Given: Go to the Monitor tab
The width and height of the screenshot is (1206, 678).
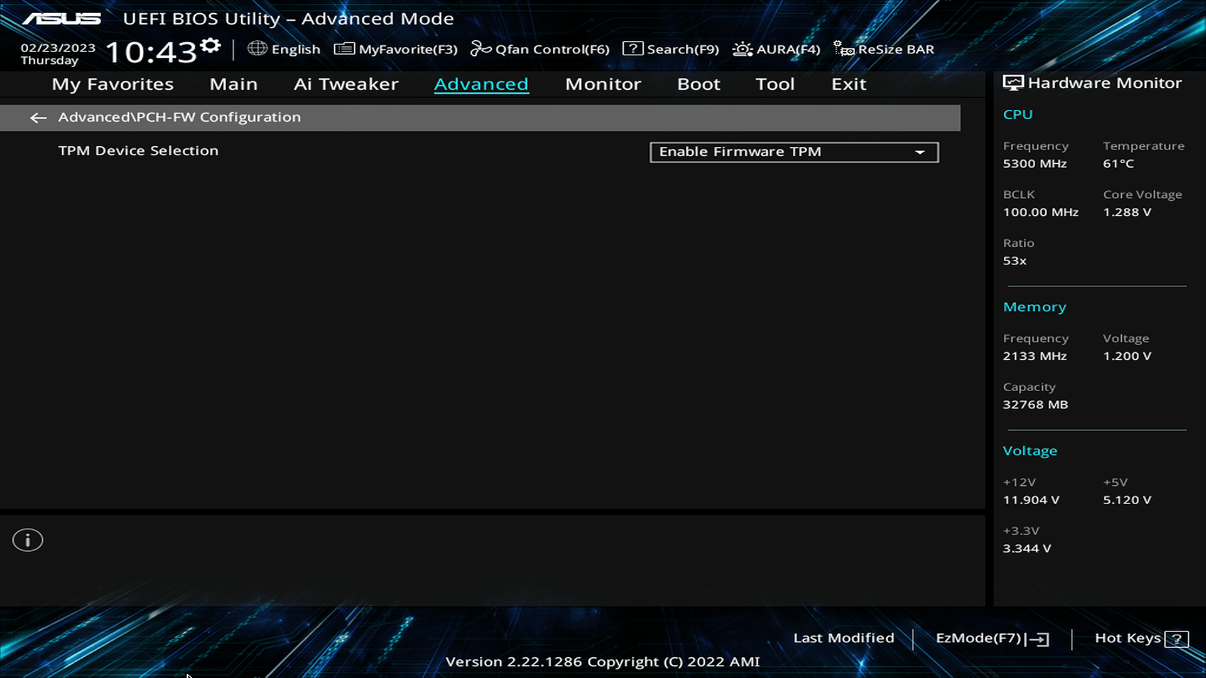Looking at the screenshot, I should [603, 84].
